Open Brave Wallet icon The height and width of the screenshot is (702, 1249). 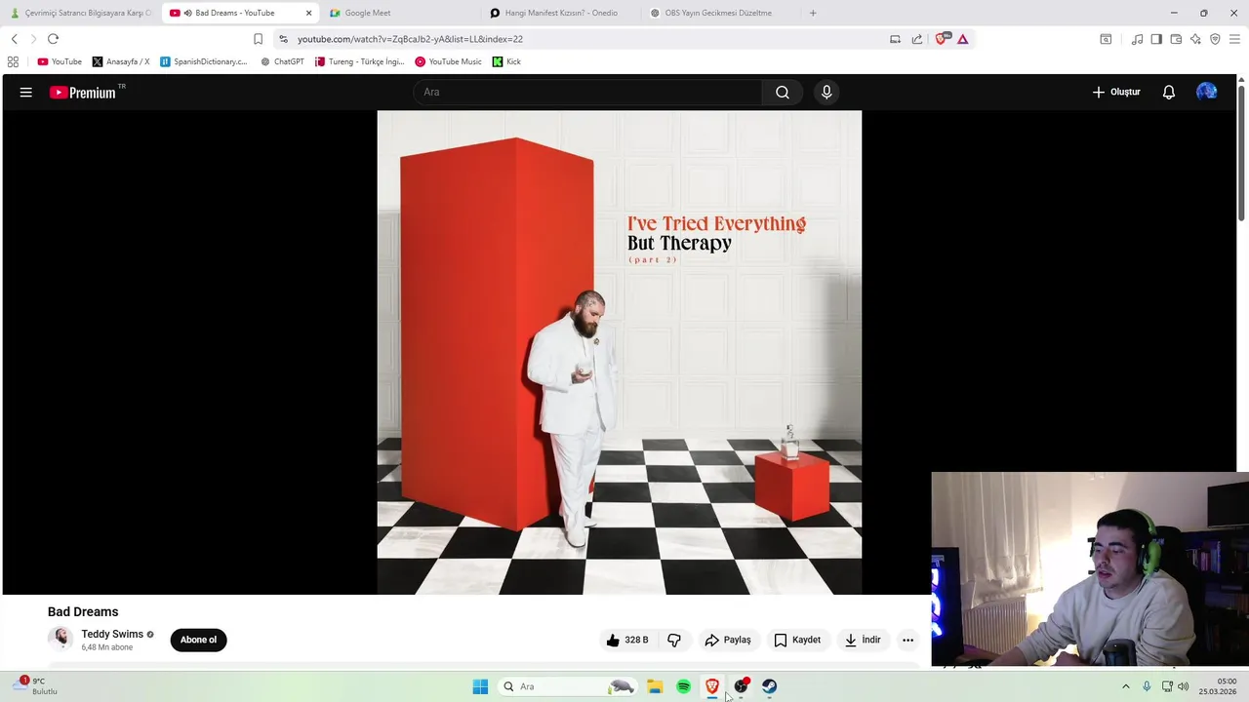[x=1176, y=39]
